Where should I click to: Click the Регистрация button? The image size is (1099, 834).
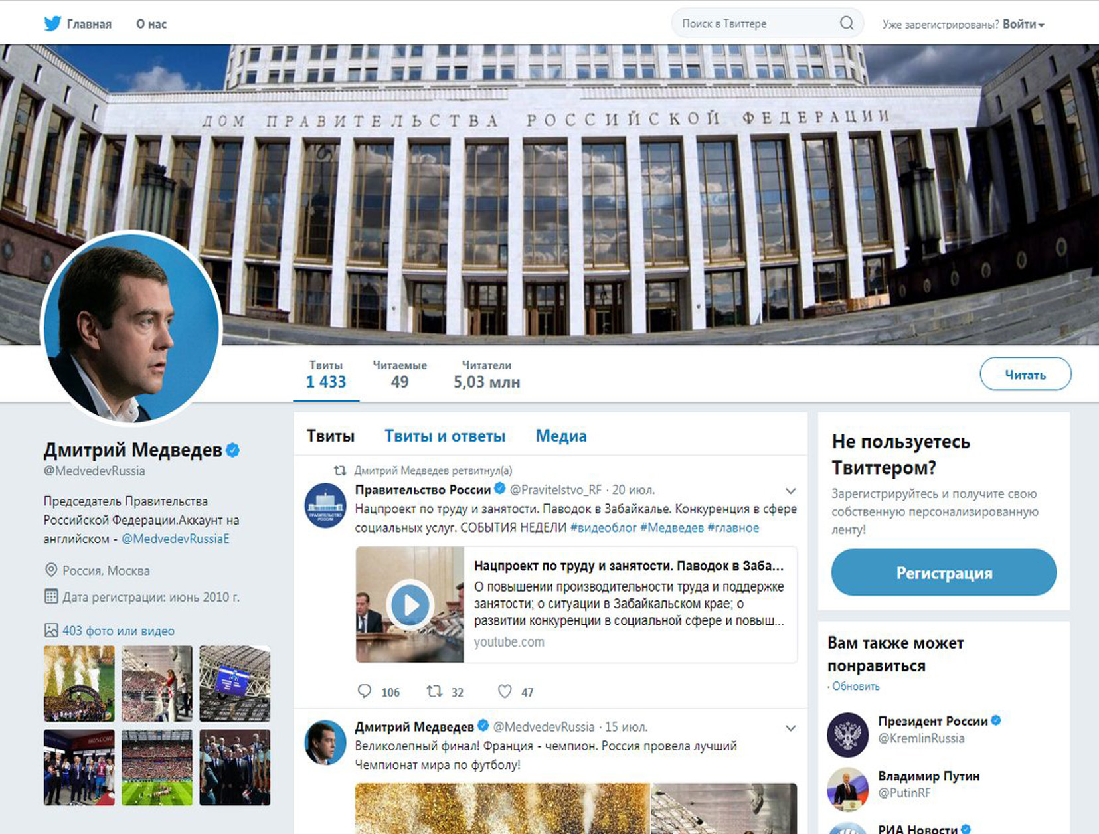(x=944, y=572)
